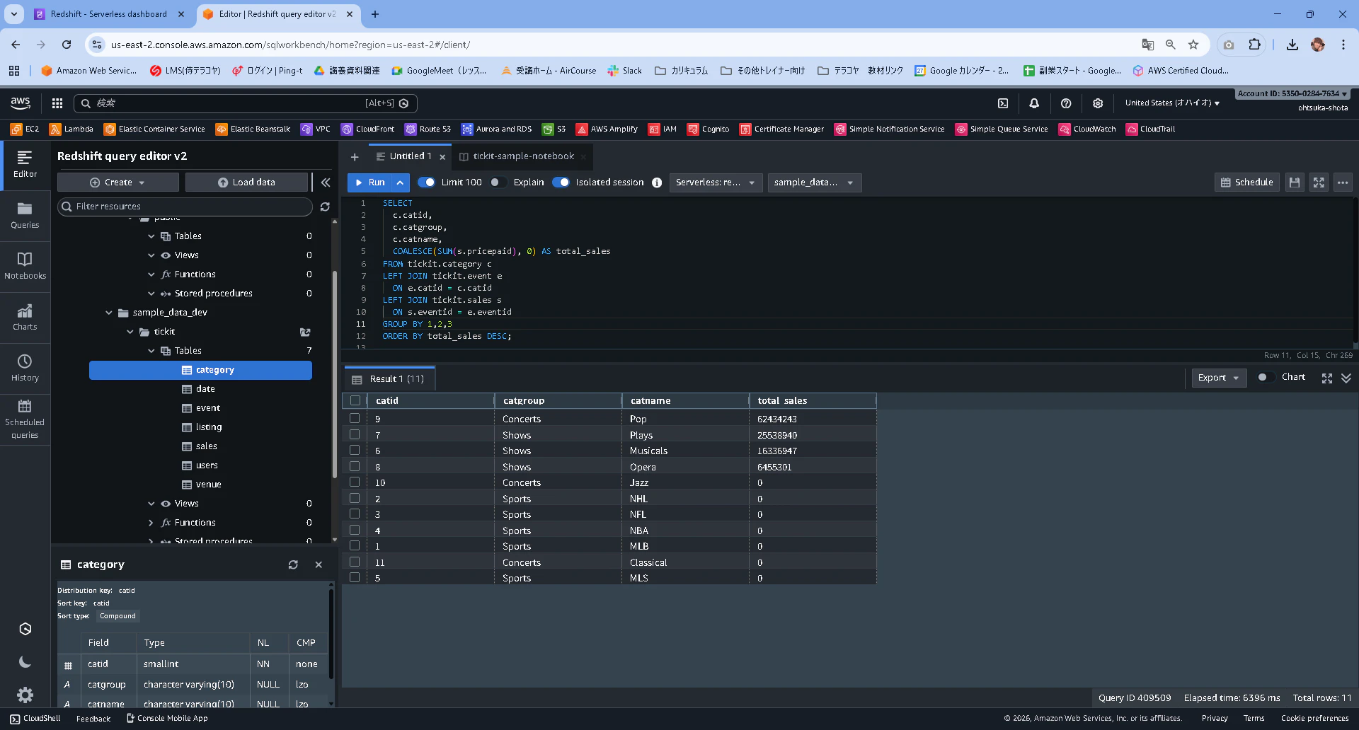Viewport: 1359px width, 730px height.
Task: Open the Editor sidebar view
Action: coord(25,165)
